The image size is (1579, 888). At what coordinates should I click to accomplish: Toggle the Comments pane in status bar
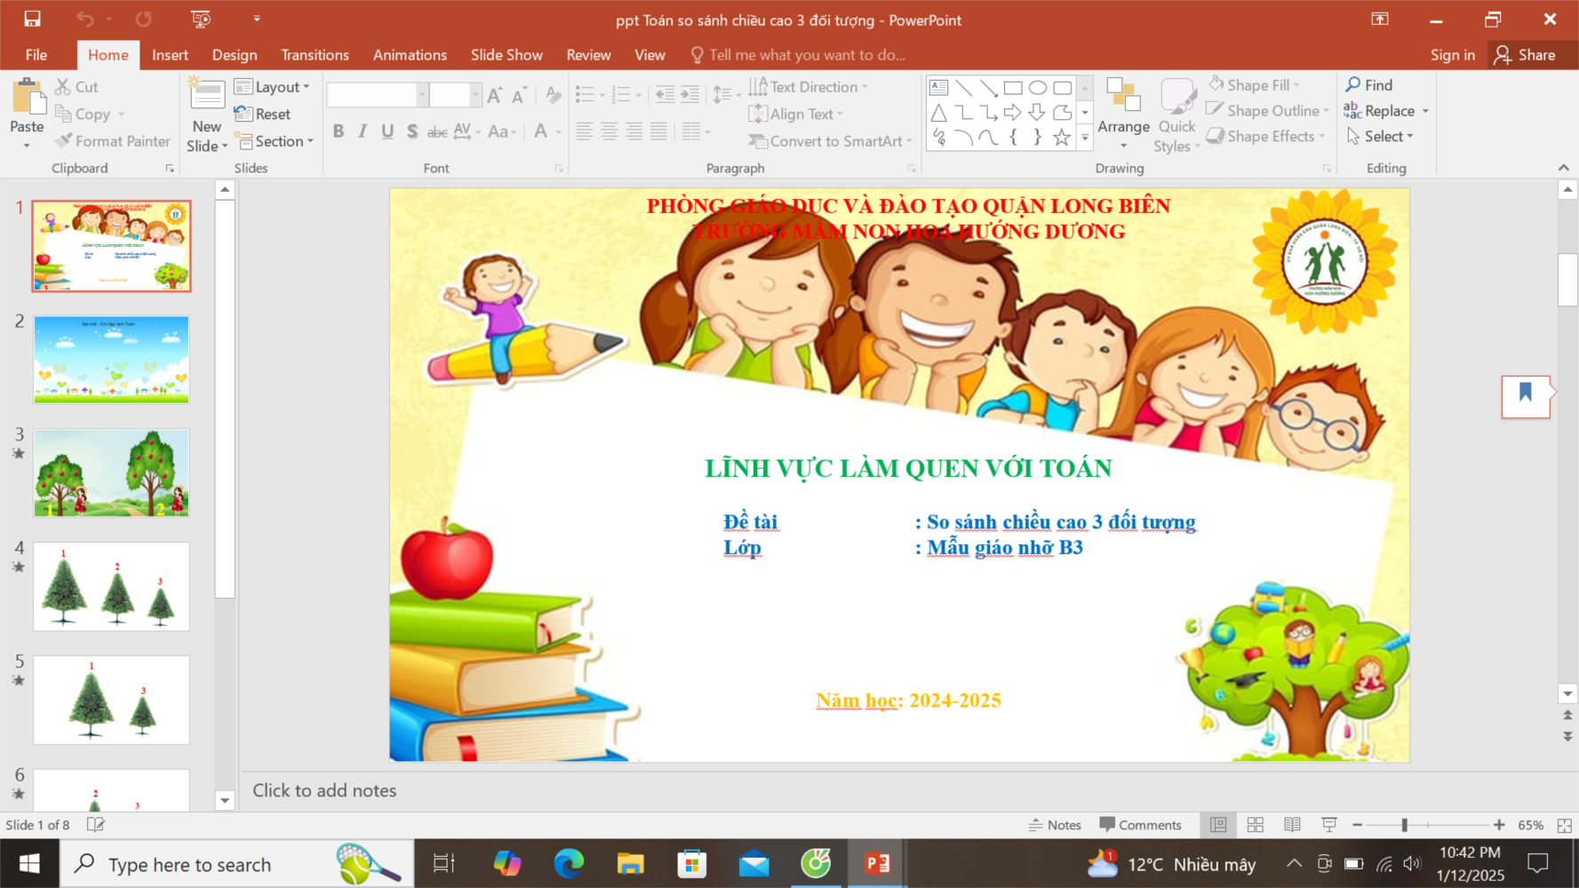[1140, 825]
